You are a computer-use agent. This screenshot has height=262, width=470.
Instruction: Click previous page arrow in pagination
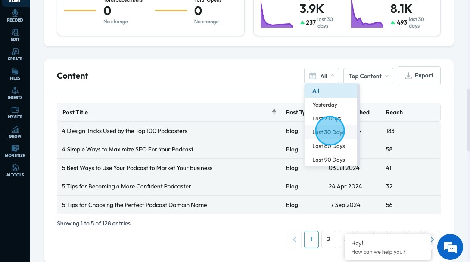[x=294, y=239]
